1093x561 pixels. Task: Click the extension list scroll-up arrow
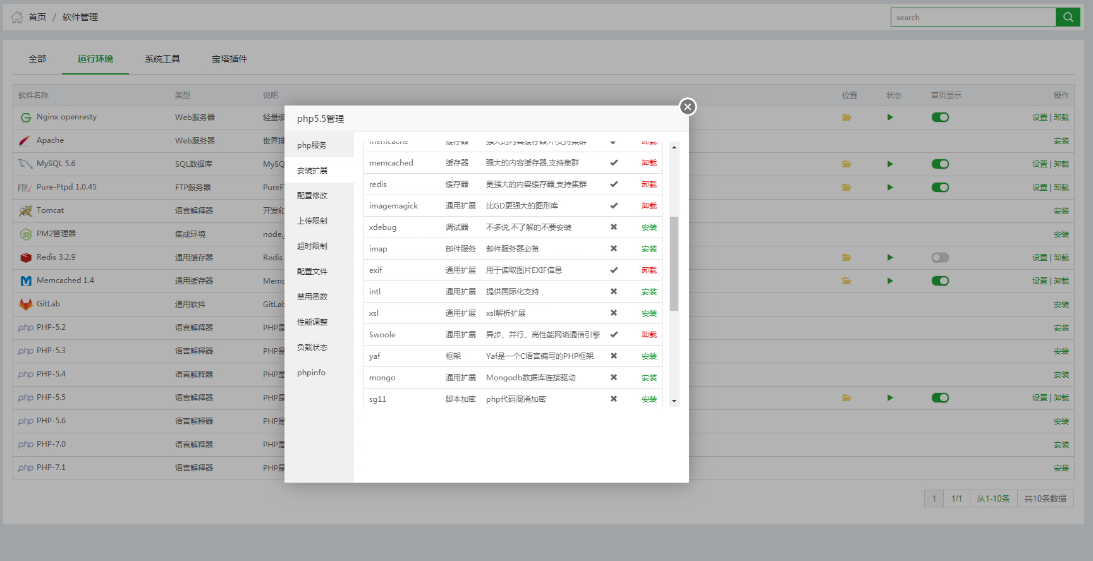(674, 147)
